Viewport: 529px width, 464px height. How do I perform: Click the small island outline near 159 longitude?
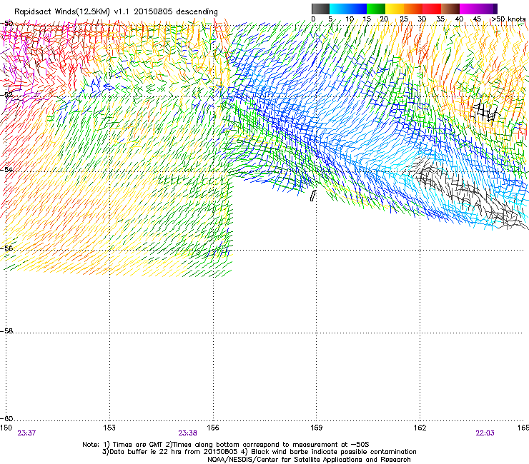(x=313, y=196)
